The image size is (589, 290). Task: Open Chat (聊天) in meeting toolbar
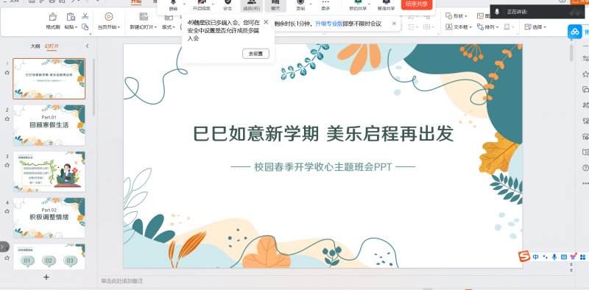click(x=275, y=5)
